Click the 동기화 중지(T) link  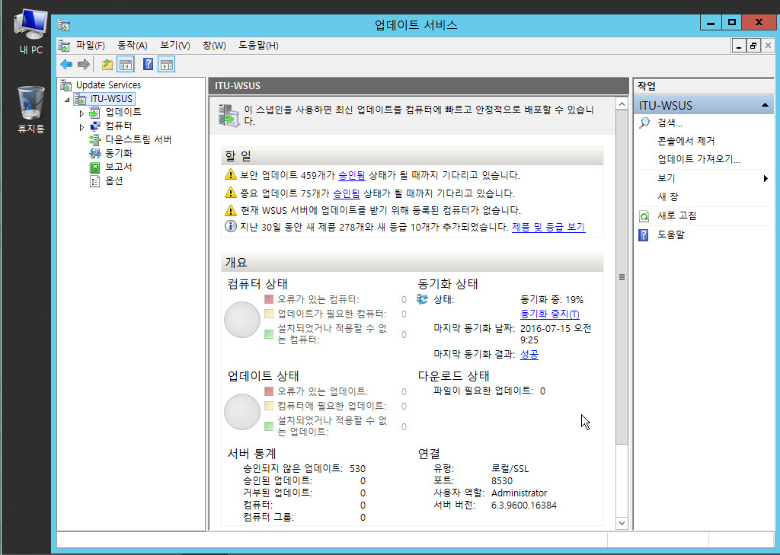pos(549,314)
